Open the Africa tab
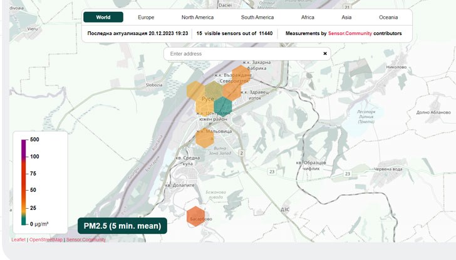Screen dimensions: 456x260 click(x=308, y=17)
